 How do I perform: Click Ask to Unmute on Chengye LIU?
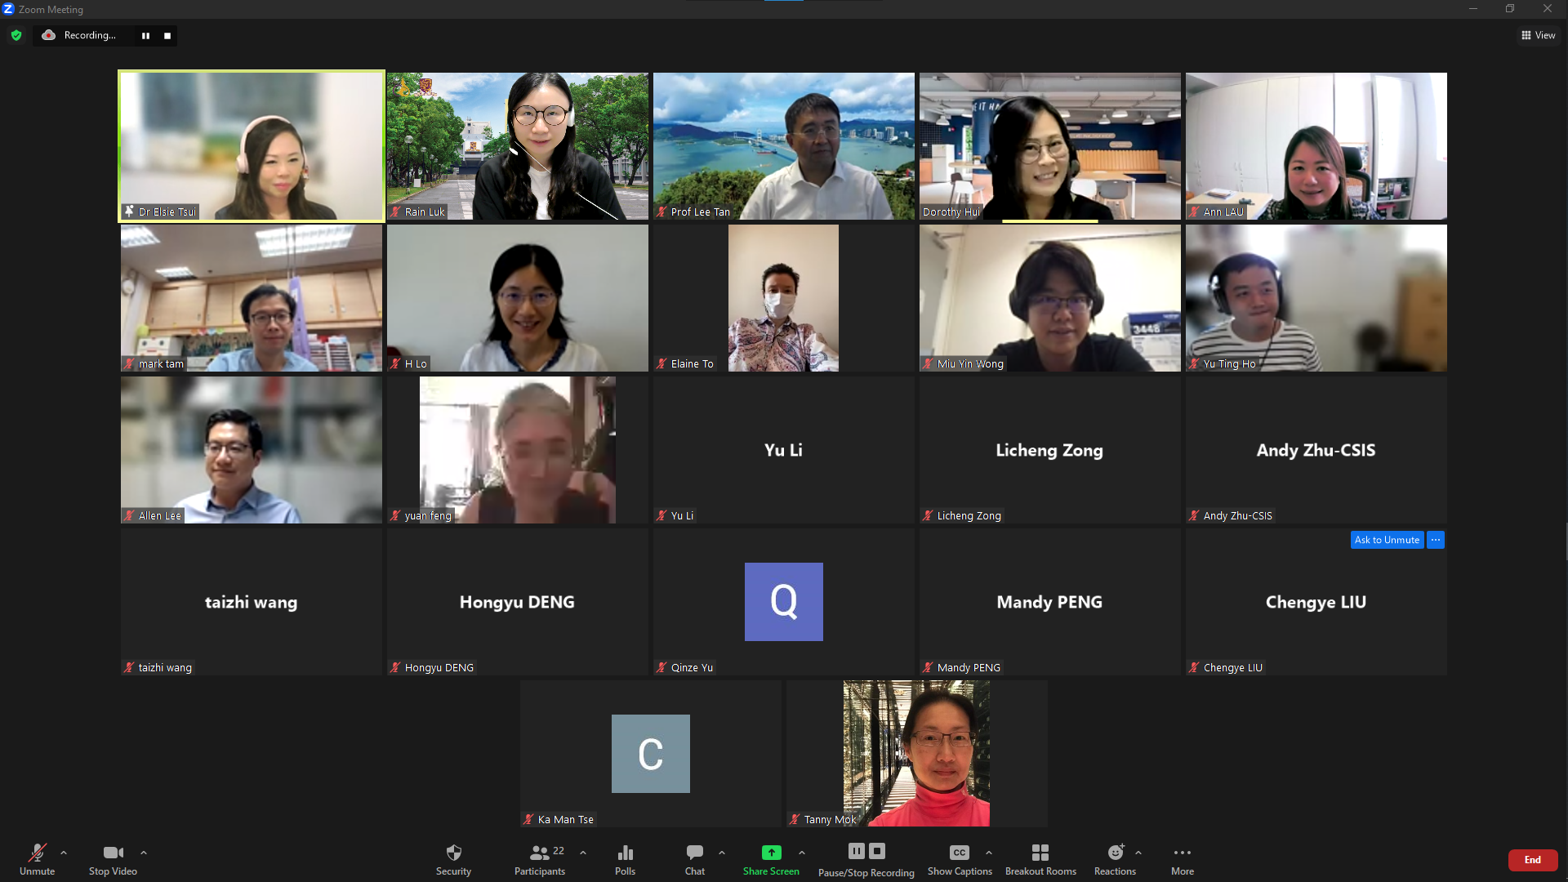pos(1386,540)
